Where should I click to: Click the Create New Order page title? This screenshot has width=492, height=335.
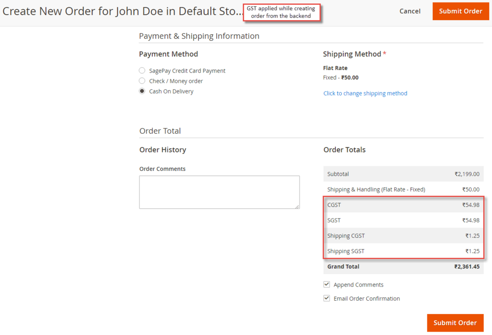coord(122,11)
